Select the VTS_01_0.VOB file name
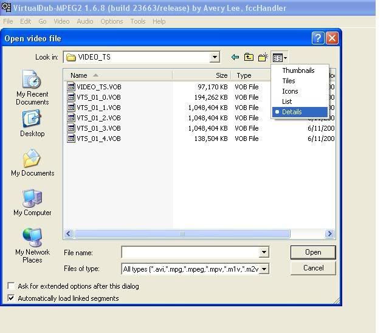This screenshot has width=389, height=333. pyautogui.click(x=98, y=97)
